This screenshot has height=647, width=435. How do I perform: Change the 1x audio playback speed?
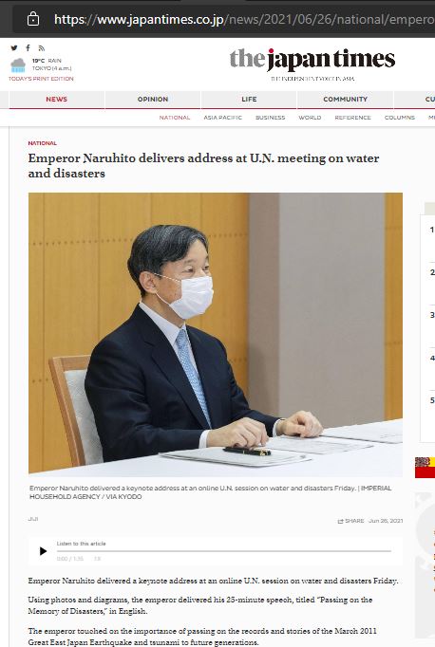click(x=97, y=559)
